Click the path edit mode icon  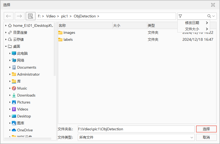pyautogui.click(x=31, y=16)
